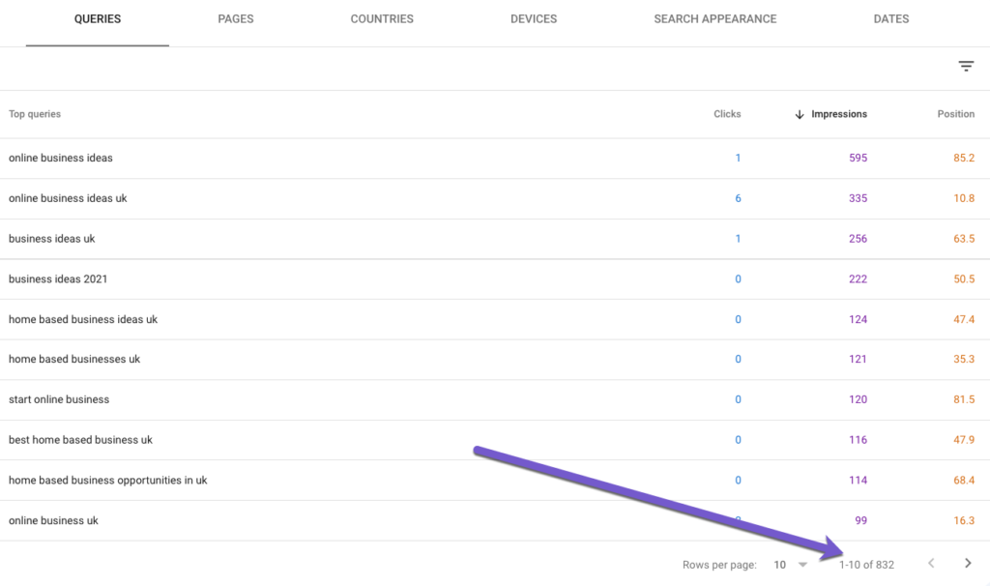Go to previous page of results
The height and width of the screenshot is (586, 990).
(931, 564)
